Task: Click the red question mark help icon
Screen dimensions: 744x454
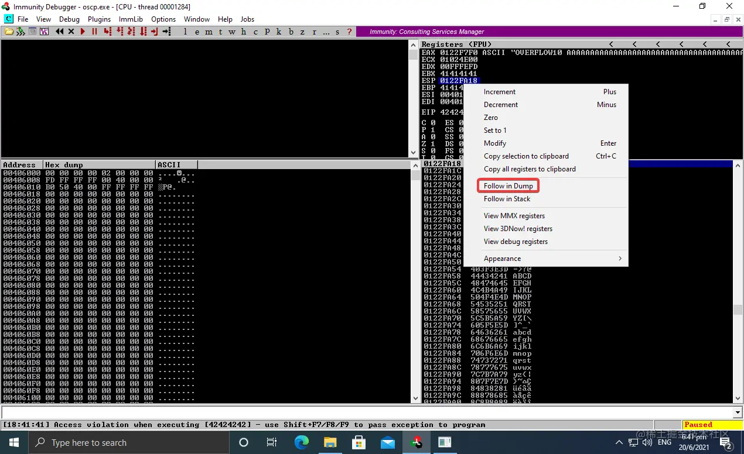Action: 350,32
